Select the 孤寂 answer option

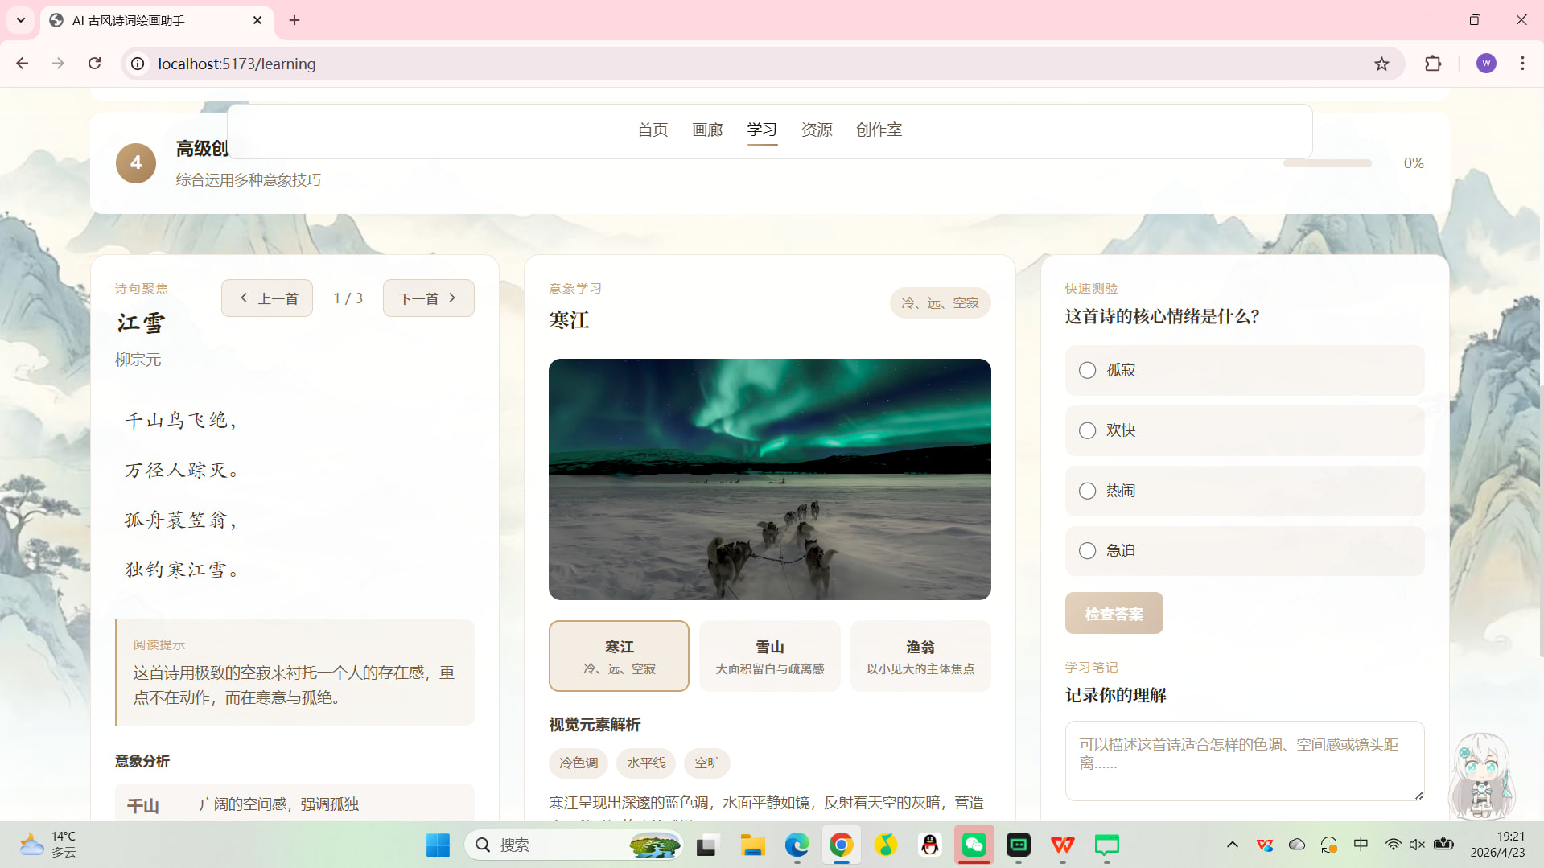click(1087, 370)
